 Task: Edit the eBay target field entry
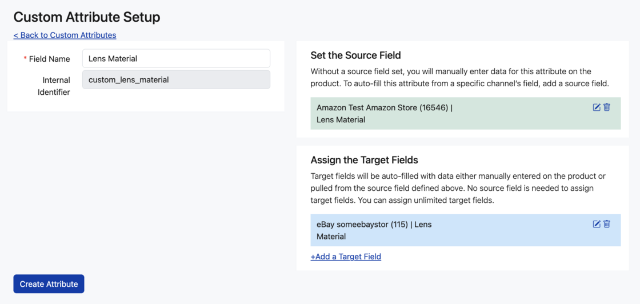pos(597,224)
